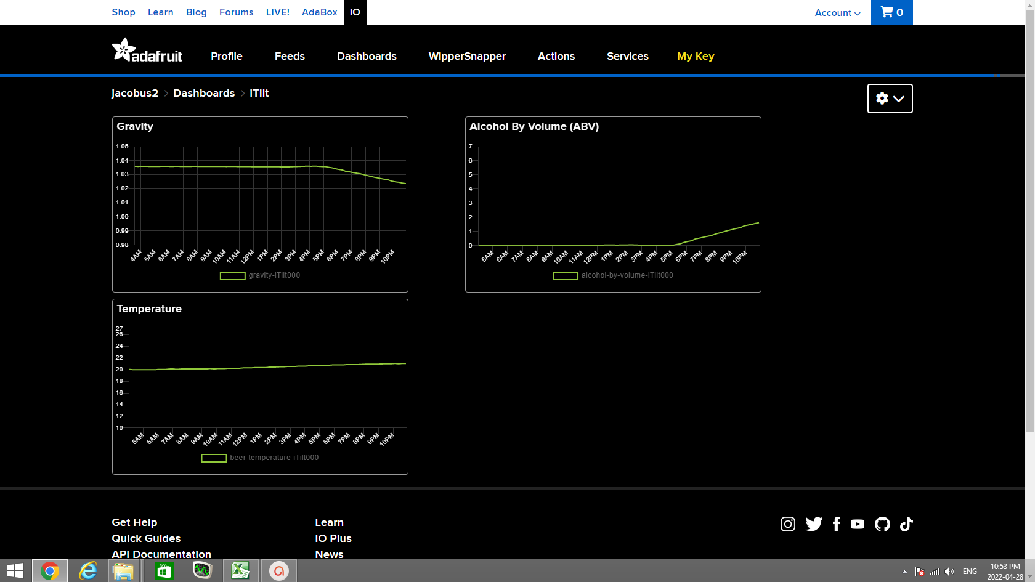Navigate to Dashboards breadcrumb link
This screenshot has height=582, width=1035.
pyautogui.click(x=204, y=93)
